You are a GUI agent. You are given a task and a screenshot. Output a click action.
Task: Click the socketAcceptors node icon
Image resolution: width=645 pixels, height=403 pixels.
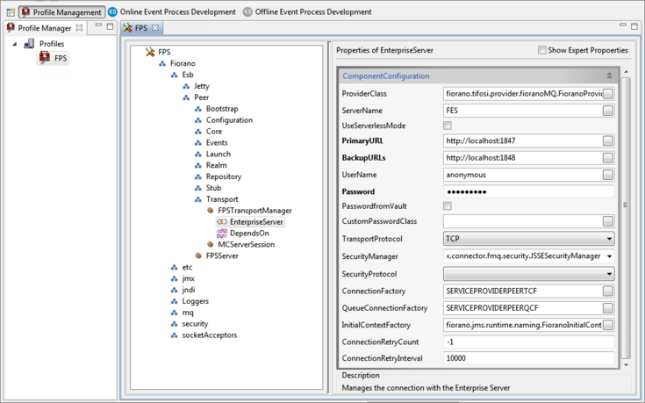[175, 335]
